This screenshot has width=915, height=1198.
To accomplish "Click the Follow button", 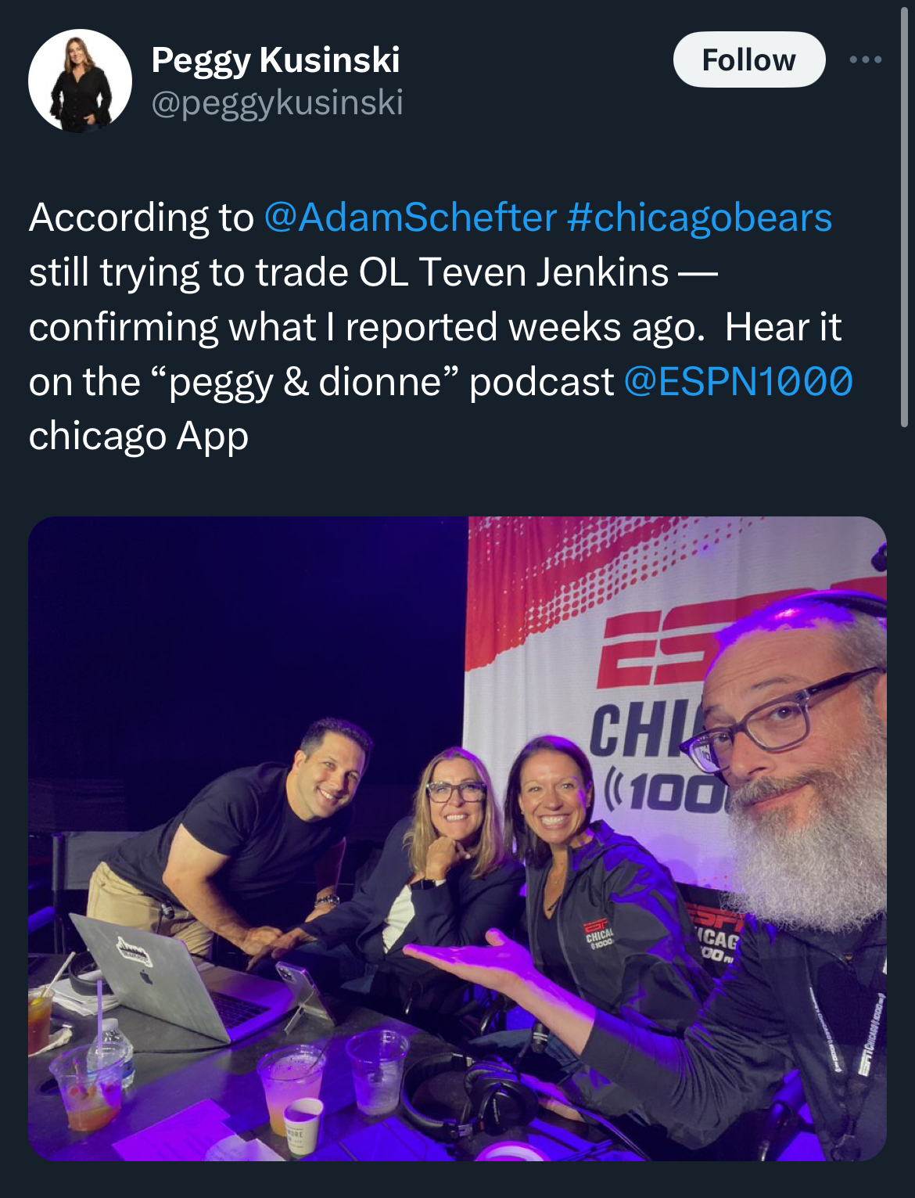I will [x=748, y=59].
